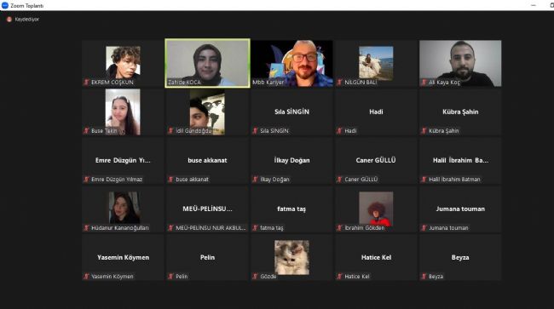Click the large Jumana touman name
The width and height of the screenshot is (554, 309).
pos(460,209)
